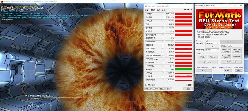Viewport: 248px width, 111px height.
Task: Open the 电路板功耗 sensor dropdown
Action: click(x=163, y=45)
